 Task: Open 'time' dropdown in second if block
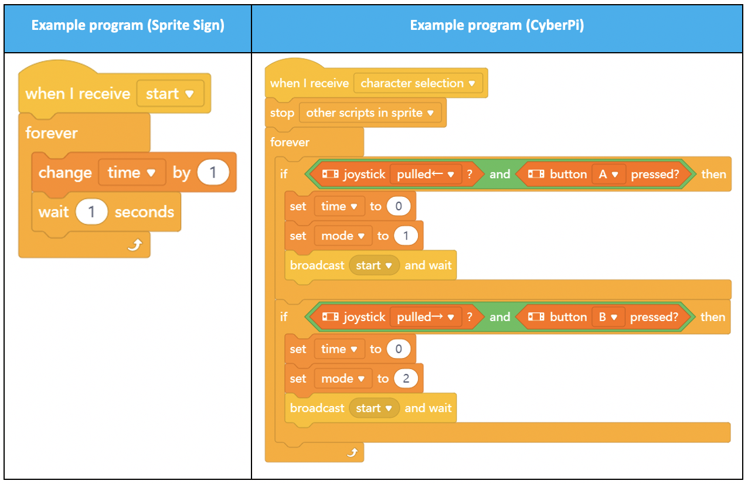coord(339,349)
